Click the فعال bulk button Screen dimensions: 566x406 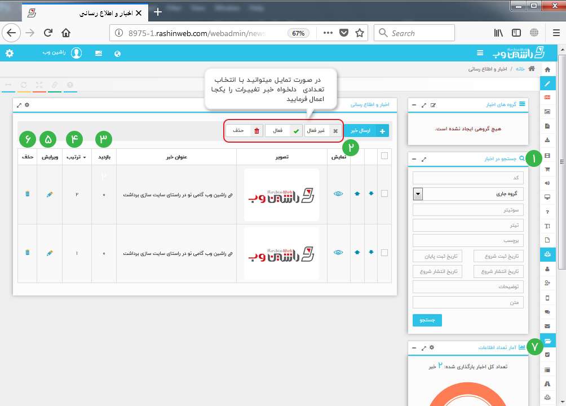(284, 131)
